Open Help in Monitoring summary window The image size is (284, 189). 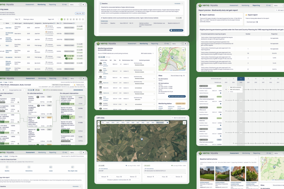pyautogui.click(x=167, y=44)
